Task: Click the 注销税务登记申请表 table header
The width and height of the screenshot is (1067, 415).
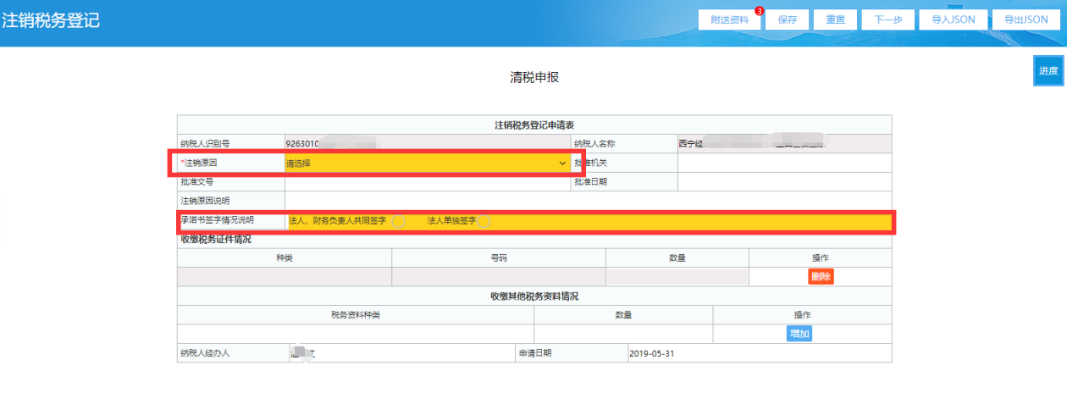Action: pyautogui.click(x=534, y=125)
